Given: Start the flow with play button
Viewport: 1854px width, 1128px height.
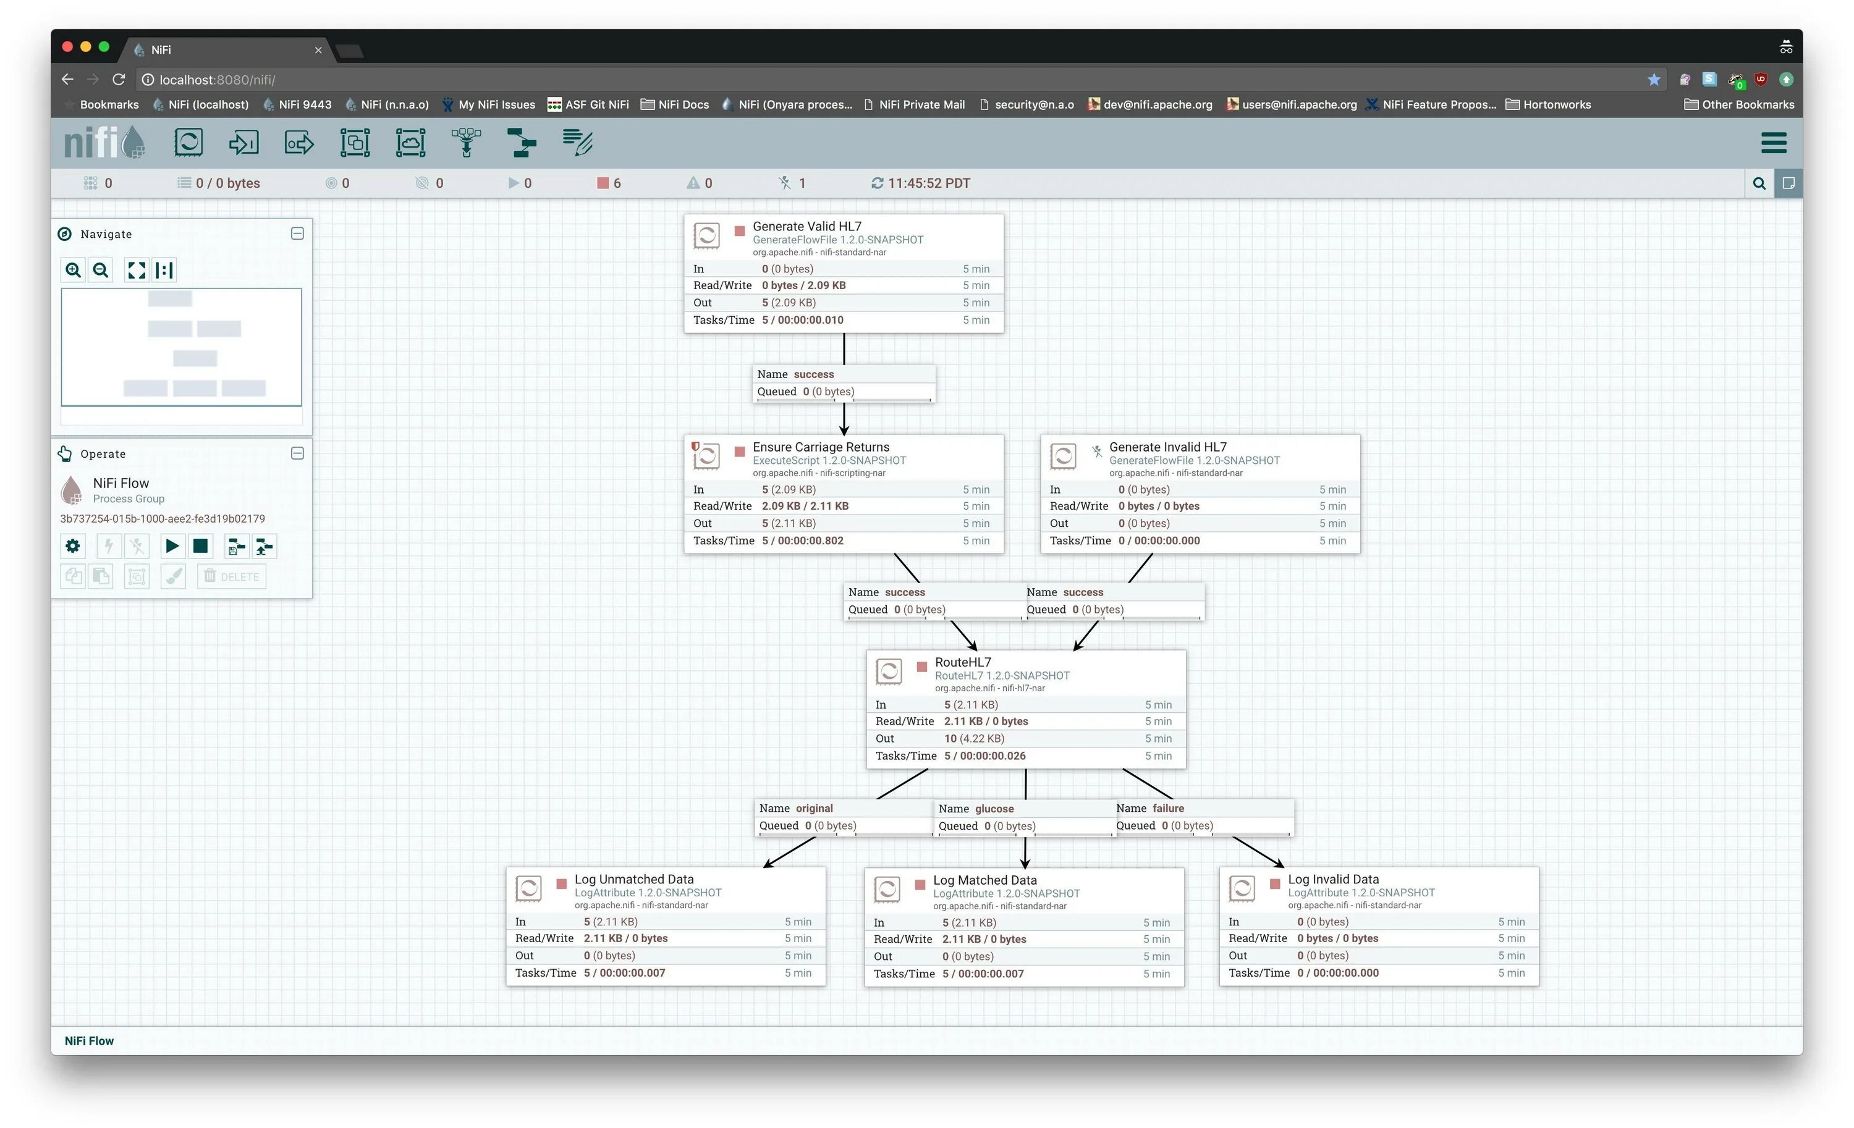Looking at the screenshot, I should coord(172,546).
